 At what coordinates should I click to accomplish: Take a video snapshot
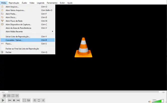(9, 96)
